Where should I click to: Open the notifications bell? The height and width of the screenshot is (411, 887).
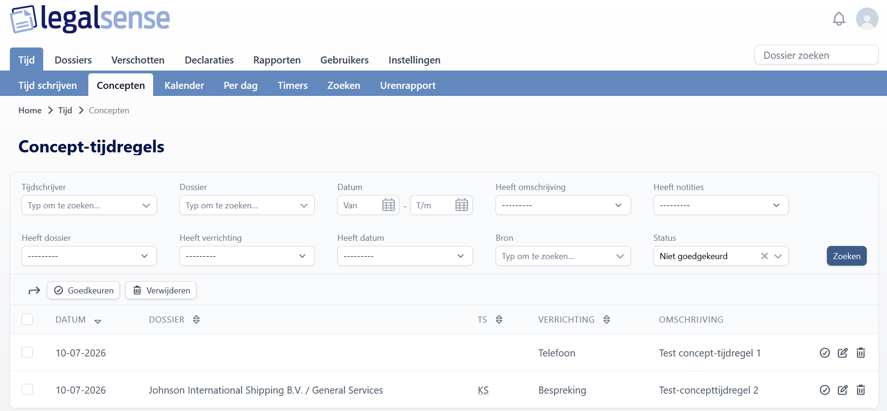[x=839, y=19]
